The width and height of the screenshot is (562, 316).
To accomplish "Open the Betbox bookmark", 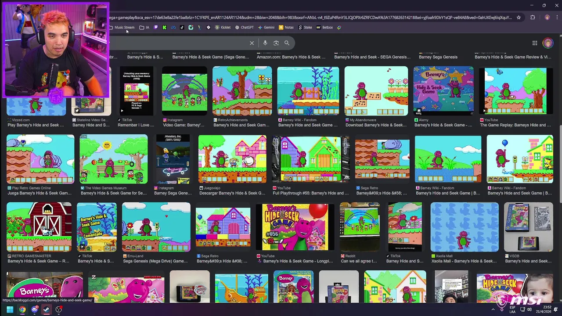I will (x=324, y=27).
